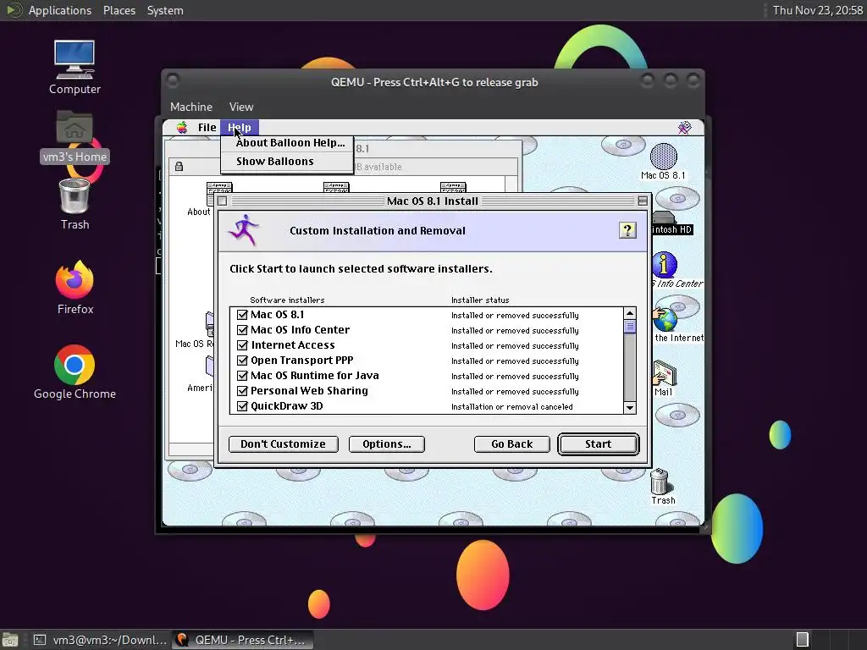Click 'Installed or removed successfully' beside Internet Access

point(515,346)
